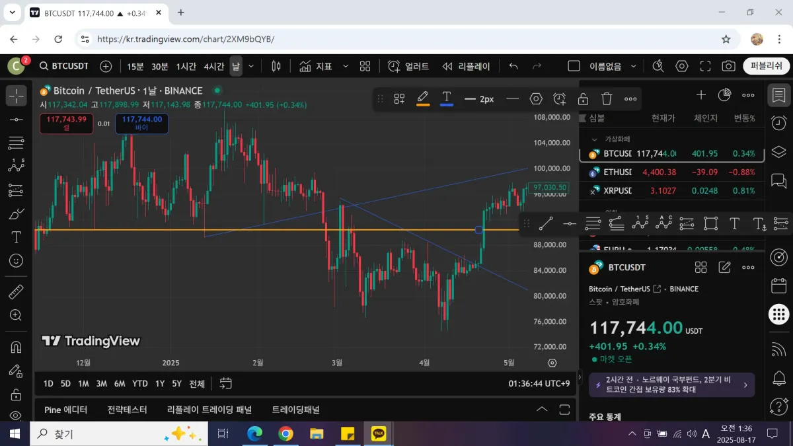Screen dimensions: 793x446
Task: Open the Pine 에디터 tab
Action: pyautogui.click(x=65, y=410)
